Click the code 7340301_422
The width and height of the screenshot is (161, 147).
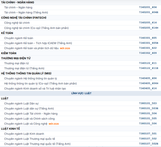(148, 48)
